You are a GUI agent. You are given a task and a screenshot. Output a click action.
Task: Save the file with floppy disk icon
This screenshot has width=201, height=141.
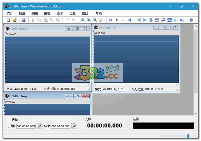(24, 20)
